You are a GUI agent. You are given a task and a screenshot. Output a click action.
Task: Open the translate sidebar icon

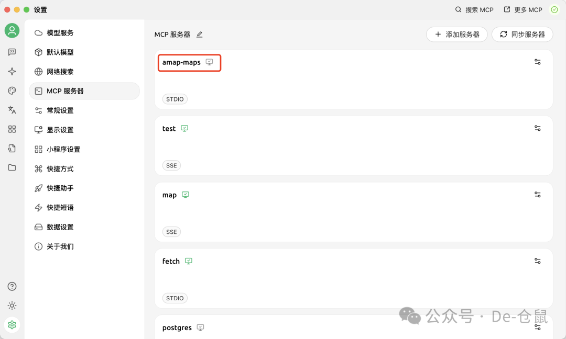12,110
